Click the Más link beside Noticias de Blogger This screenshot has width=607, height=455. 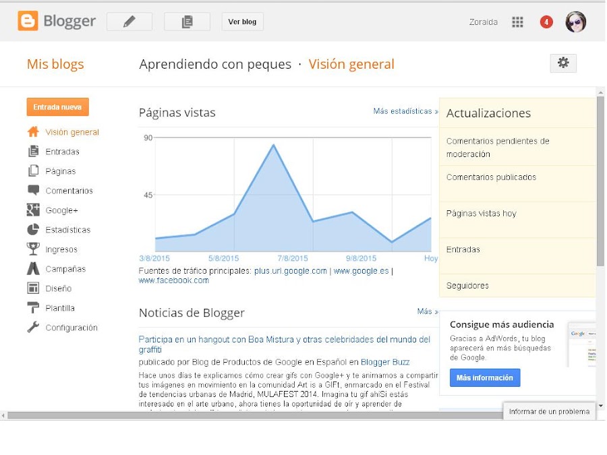point(428,311)
